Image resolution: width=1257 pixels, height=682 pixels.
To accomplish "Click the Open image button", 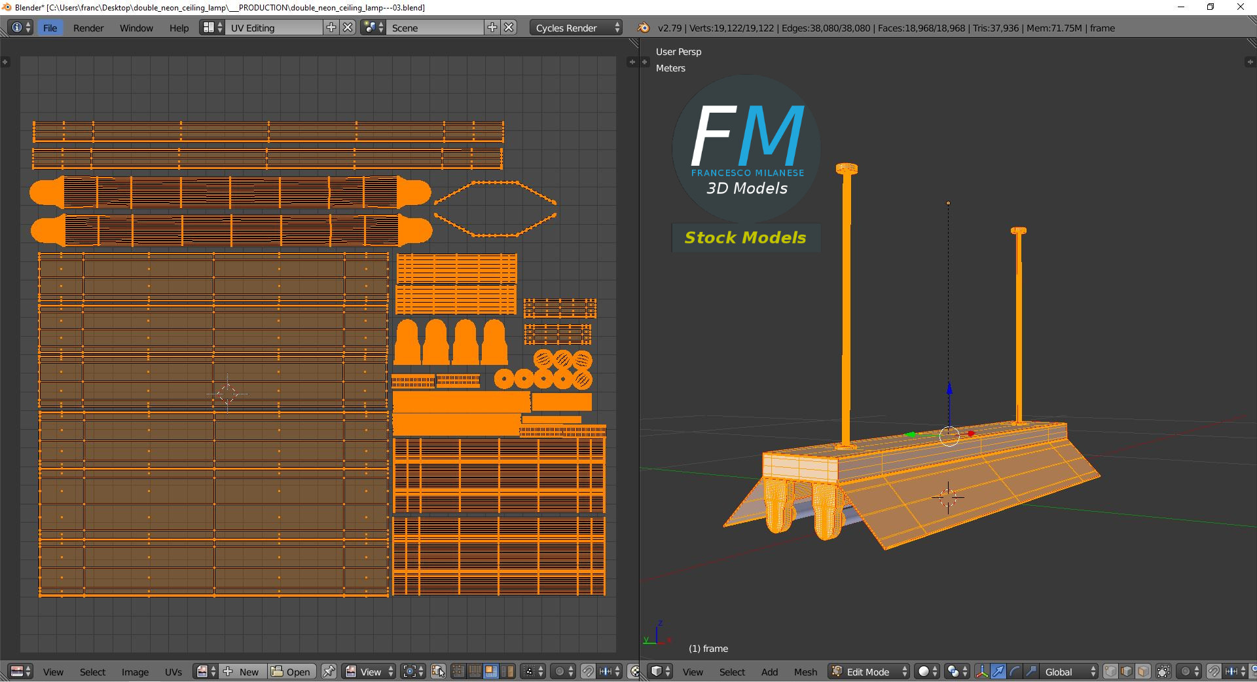I will pyautogui.click(x=291, y=672).
